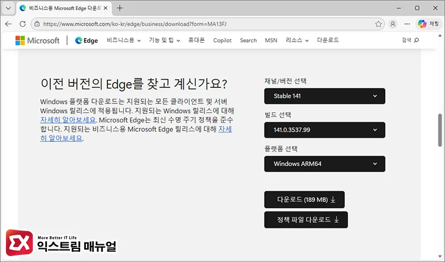Expand the 기능 및 팁 menu
The height and width of the screenshot is (262, 445).
pos(164,40)
